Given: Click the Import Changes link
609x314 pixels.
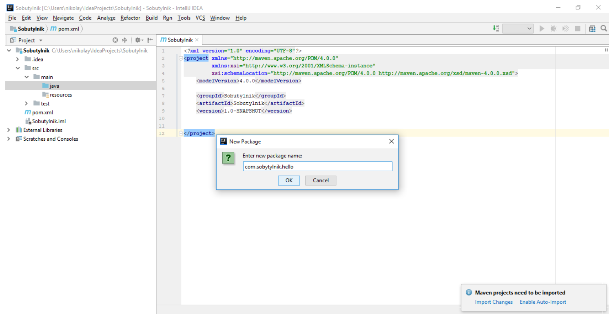Looking at the screenshot, I should pyautogui.click(x=494, y=302).
